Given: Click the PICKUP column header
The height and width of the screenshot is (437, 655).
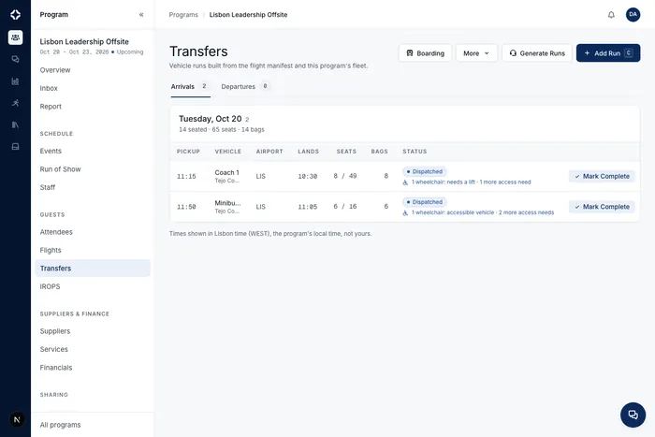Looking at the screenshot, I should (188, 152).
